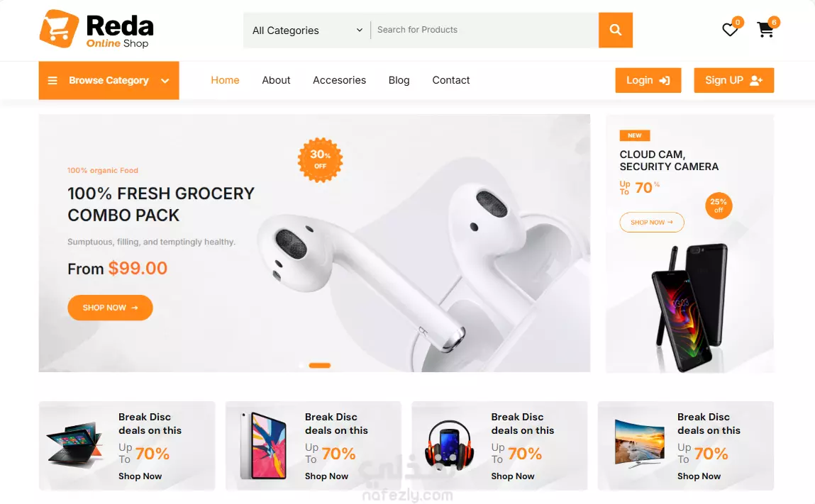The width and height of the screenshot is (815, 504).
Task: Click the 30% OFF badge
Action: (320, 160)
